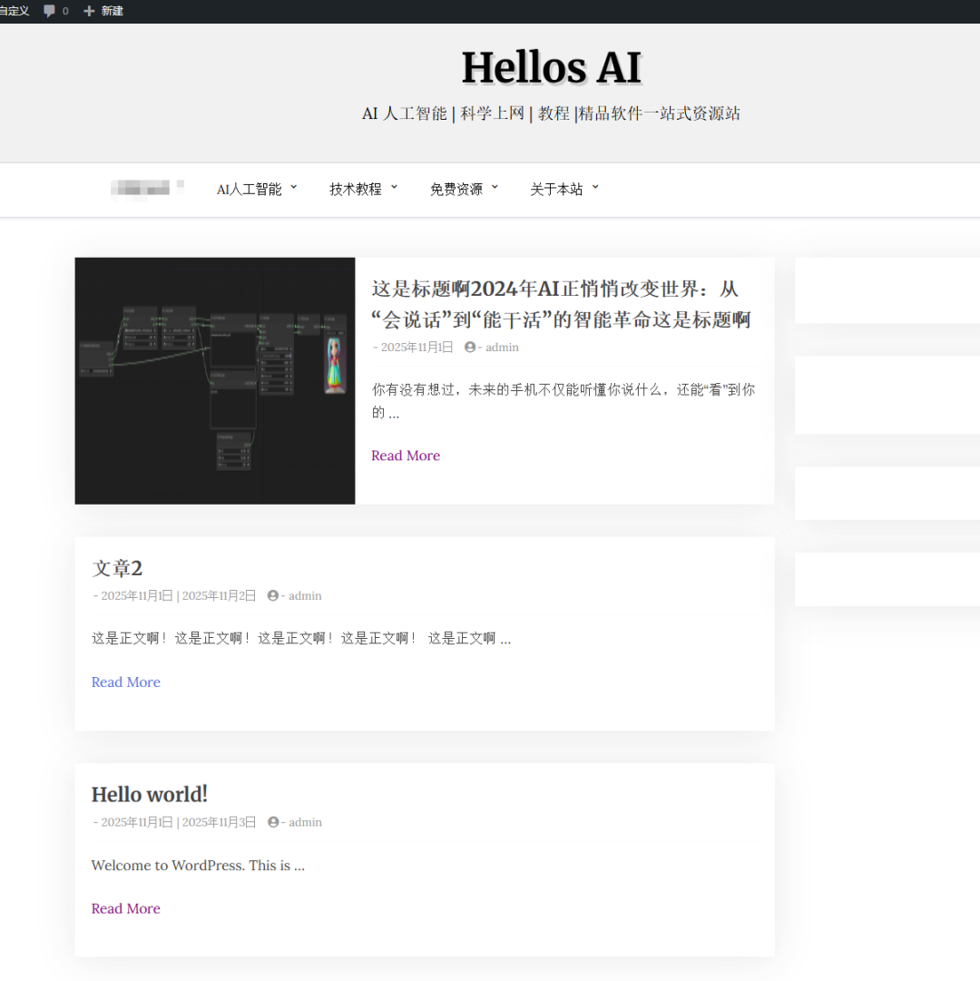Click the author avatar icon on the featured AI post
The image size is (980, 981).
coord(470,348)
